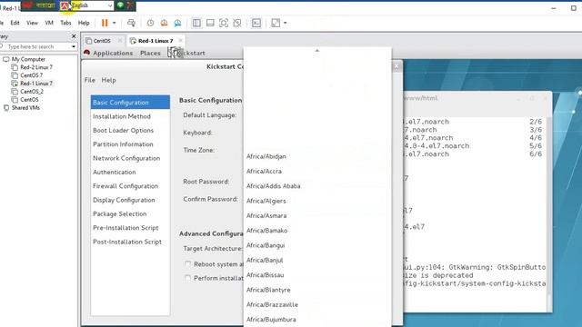Viewport: 582px width, 327px height.
Task: Select Basic Configuration in Kickstart sidebar
Action: [130, 103]
